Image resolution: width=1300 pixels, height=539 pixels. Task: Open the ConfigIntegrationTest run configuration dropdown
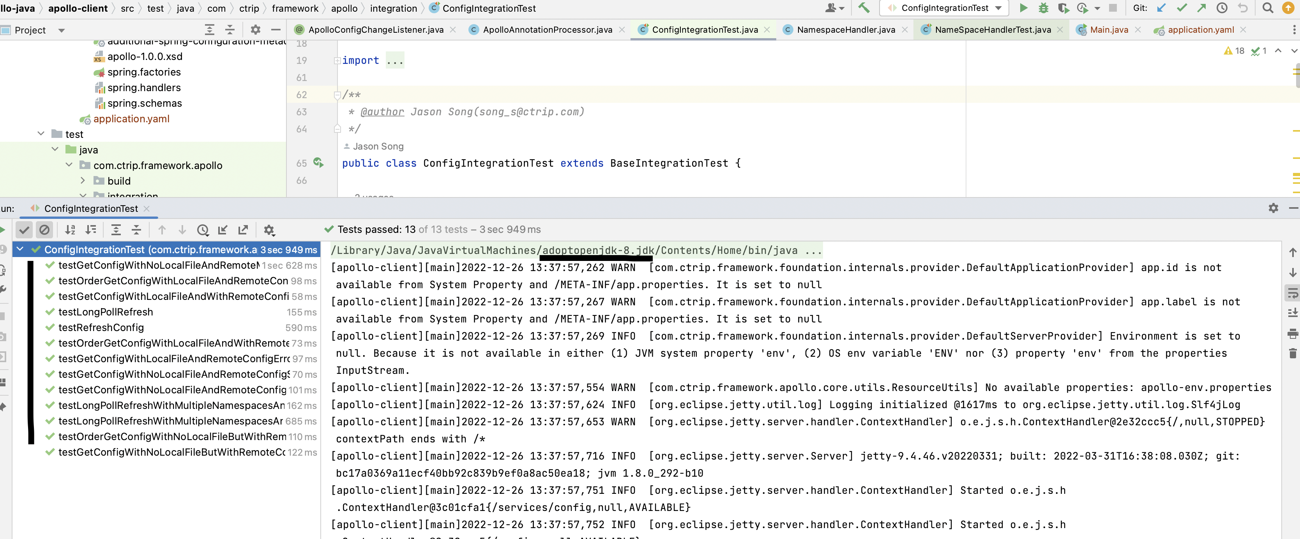coord(998,8)
